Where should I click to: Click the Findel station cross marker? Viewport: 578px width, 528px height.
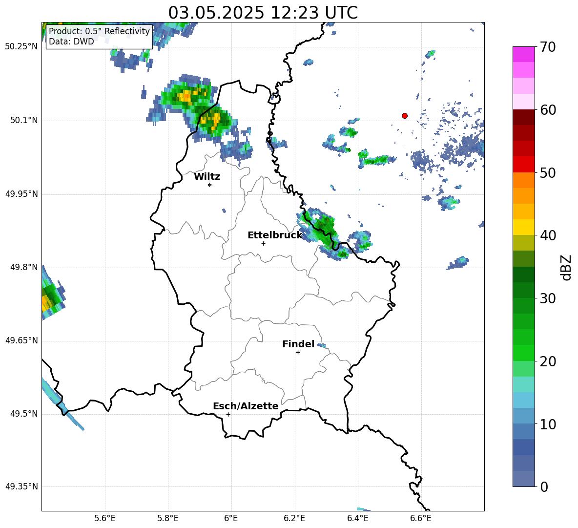tap(298, 353)
